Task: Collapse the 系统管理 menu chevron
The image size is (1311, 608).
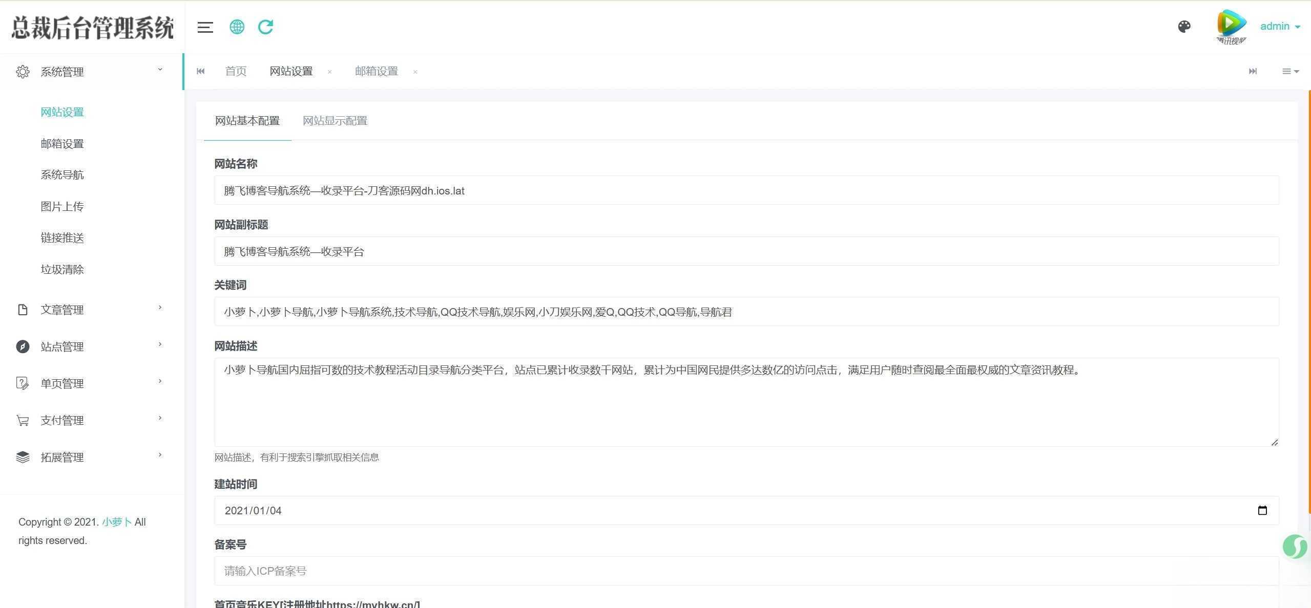Action: pyautogui.click(x=160, y=70)
